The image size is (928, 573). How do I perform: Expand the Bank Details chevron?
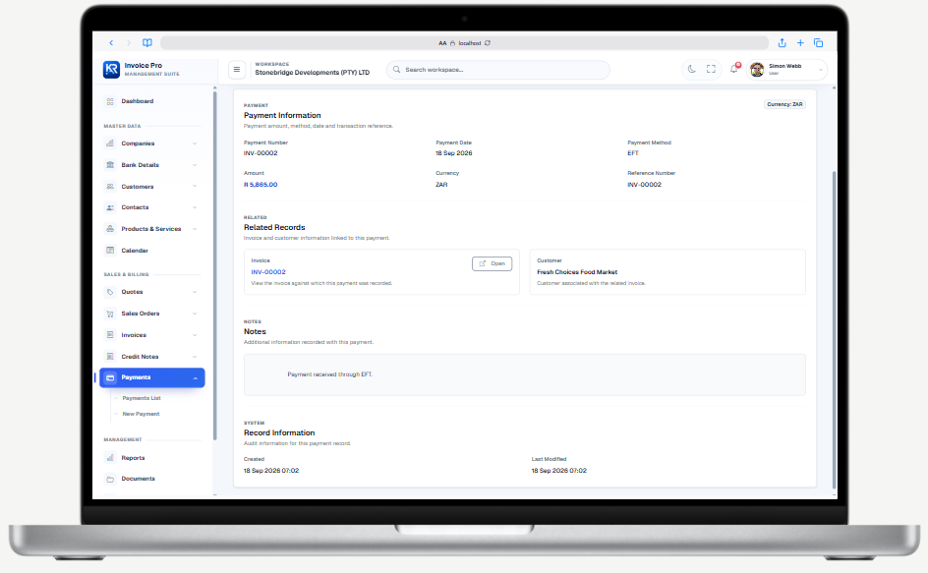pyautogui.click(x=195, y=165)
